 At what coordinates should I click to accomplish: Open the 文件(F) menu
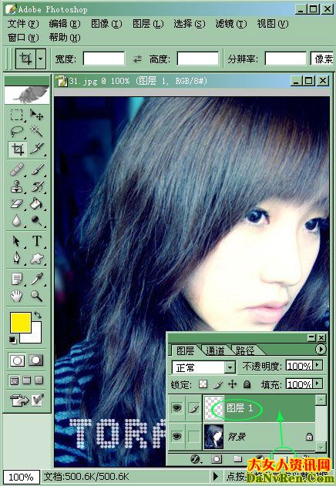[x=23, y=24]
